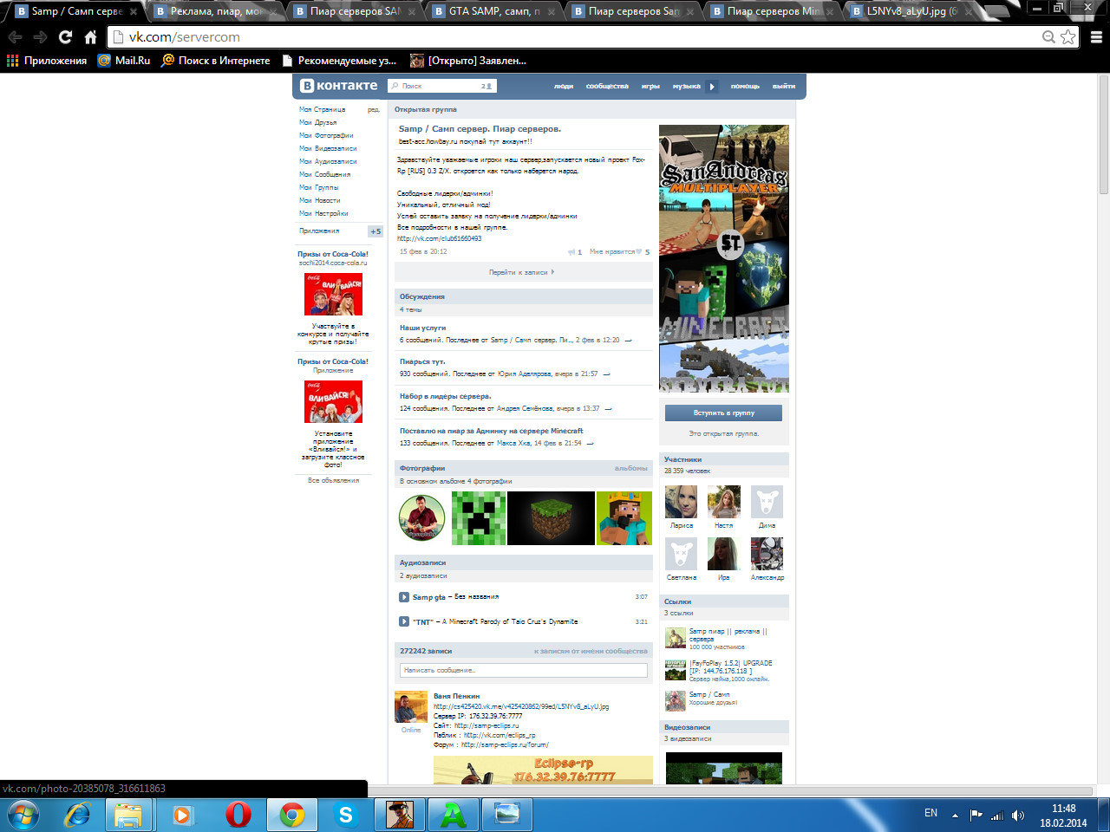This screenshot has height=832, width=1110.
Task: Open samp-eclips.ru forum link in post
Action: click(x=505, y=744)
